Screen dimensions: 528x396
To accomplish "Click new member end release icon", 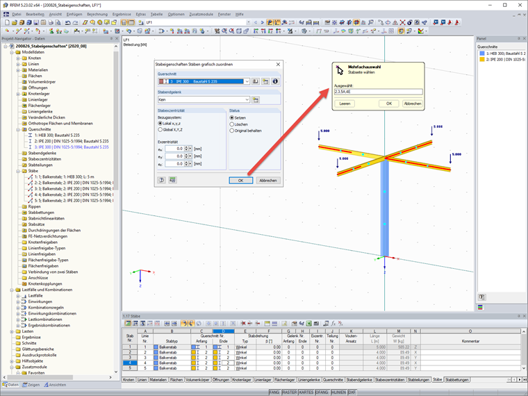I will click(256, 100).
